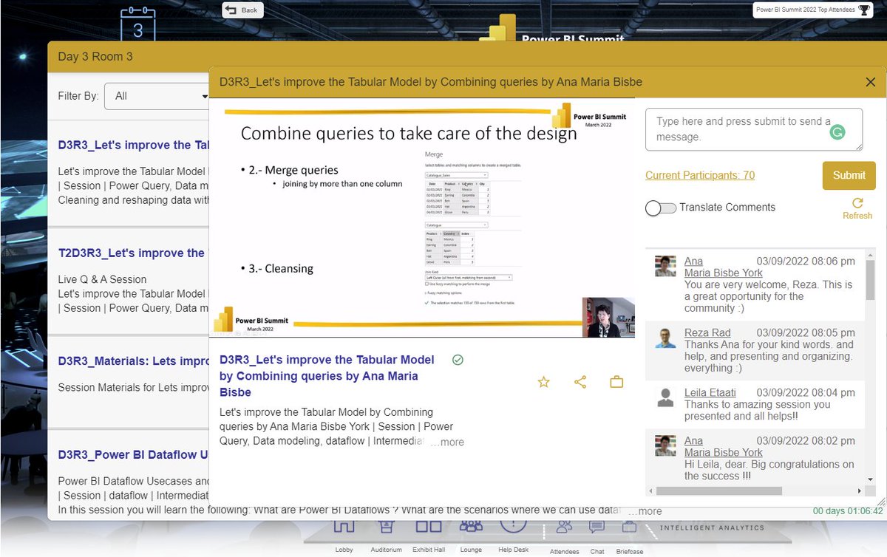Click the left arrow of horizontal scrollbar
The height and width of the screenshot is (557, 887).
coord(650,491)
